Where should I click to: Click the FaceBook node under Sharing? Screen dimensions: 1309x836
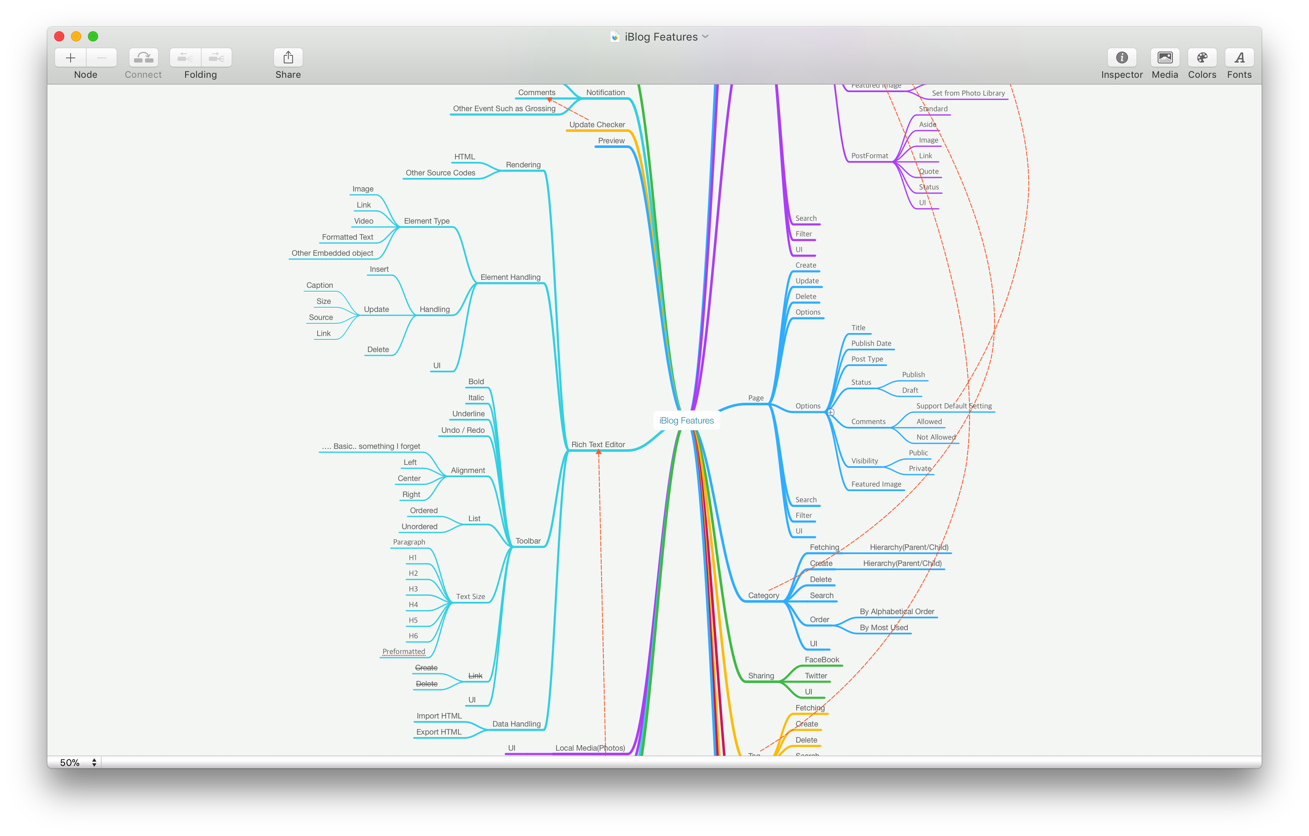coord(822,660)
